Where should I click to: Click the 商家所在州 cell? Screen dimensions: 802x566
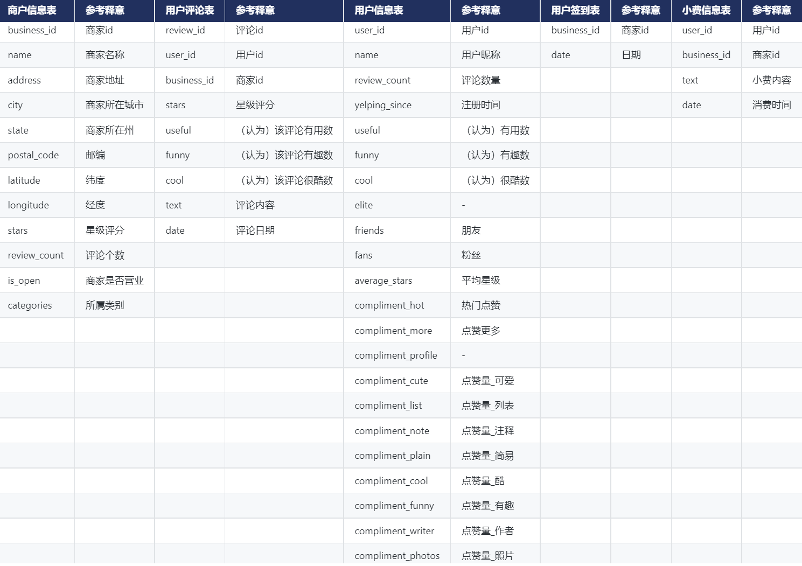115,130
